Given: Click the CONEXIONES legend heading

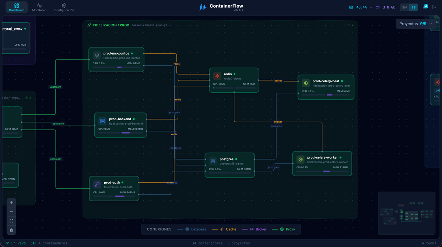Looking at the screenshot, I should 159,229.
